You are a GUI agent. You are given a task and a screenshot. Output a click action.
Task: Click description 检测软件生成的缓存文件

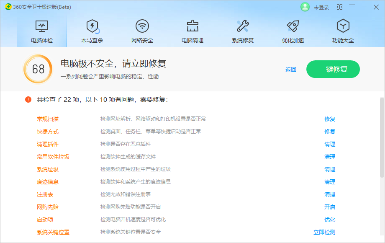click(x=128, y=157)
